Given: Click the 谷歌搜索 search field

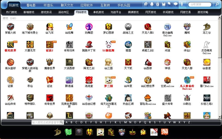Looking at the screenshot, I should (200, 4).
